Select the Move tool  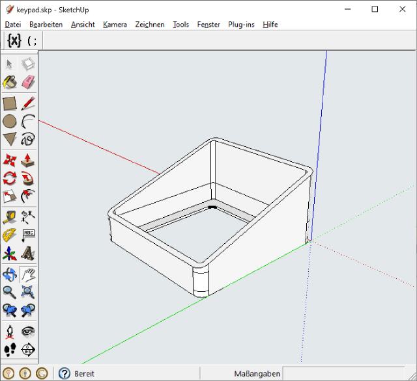click(10, 160)
